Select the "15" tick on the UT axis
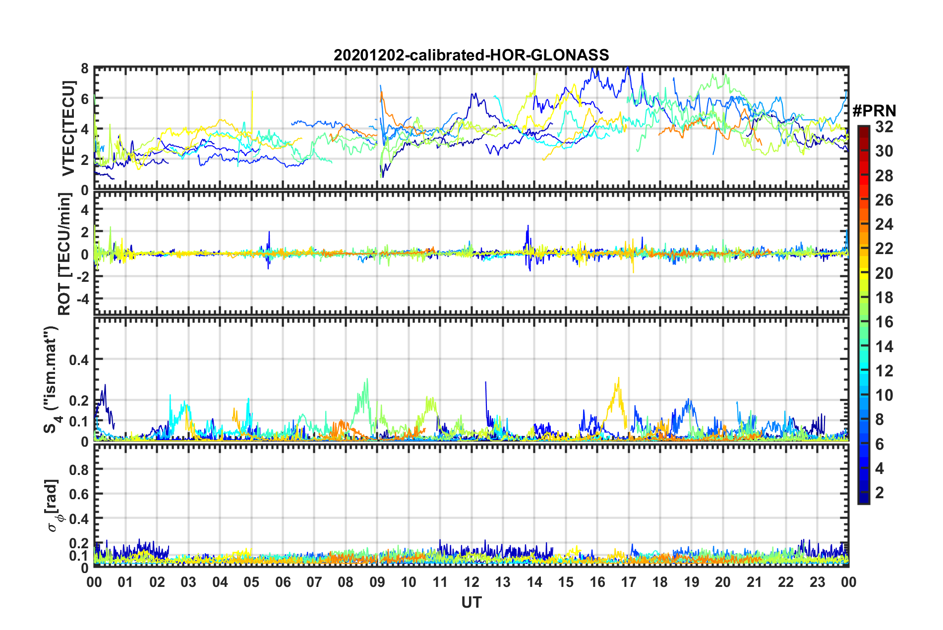This screenshot has height=630, width=943. tap(566, 582)
